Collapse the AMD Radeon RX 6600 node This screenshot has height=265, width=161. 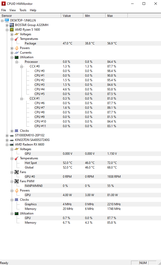[7, 145]
